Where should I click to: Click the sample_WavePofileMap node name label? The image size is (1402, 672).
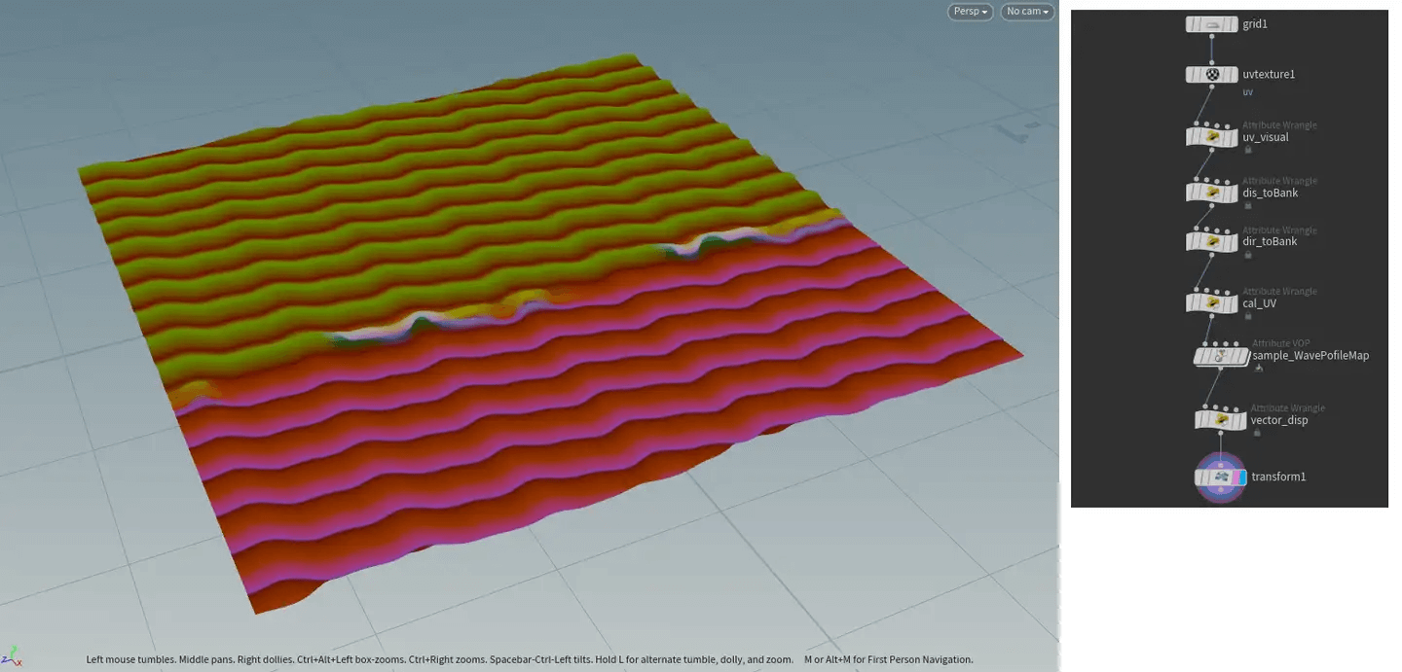pyautogui.click(x=1310, y=356)
